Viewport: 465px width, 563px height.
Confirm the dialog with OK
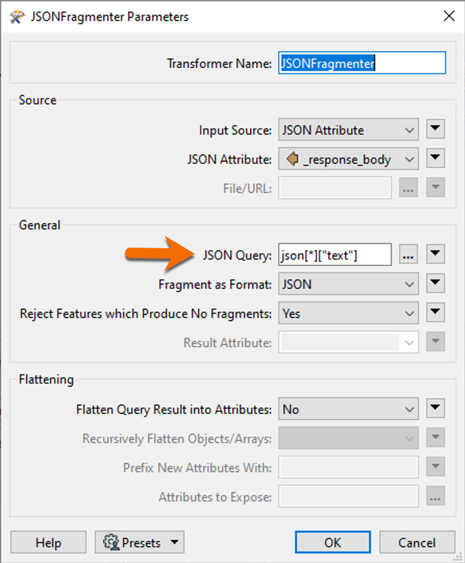point(333,542)
